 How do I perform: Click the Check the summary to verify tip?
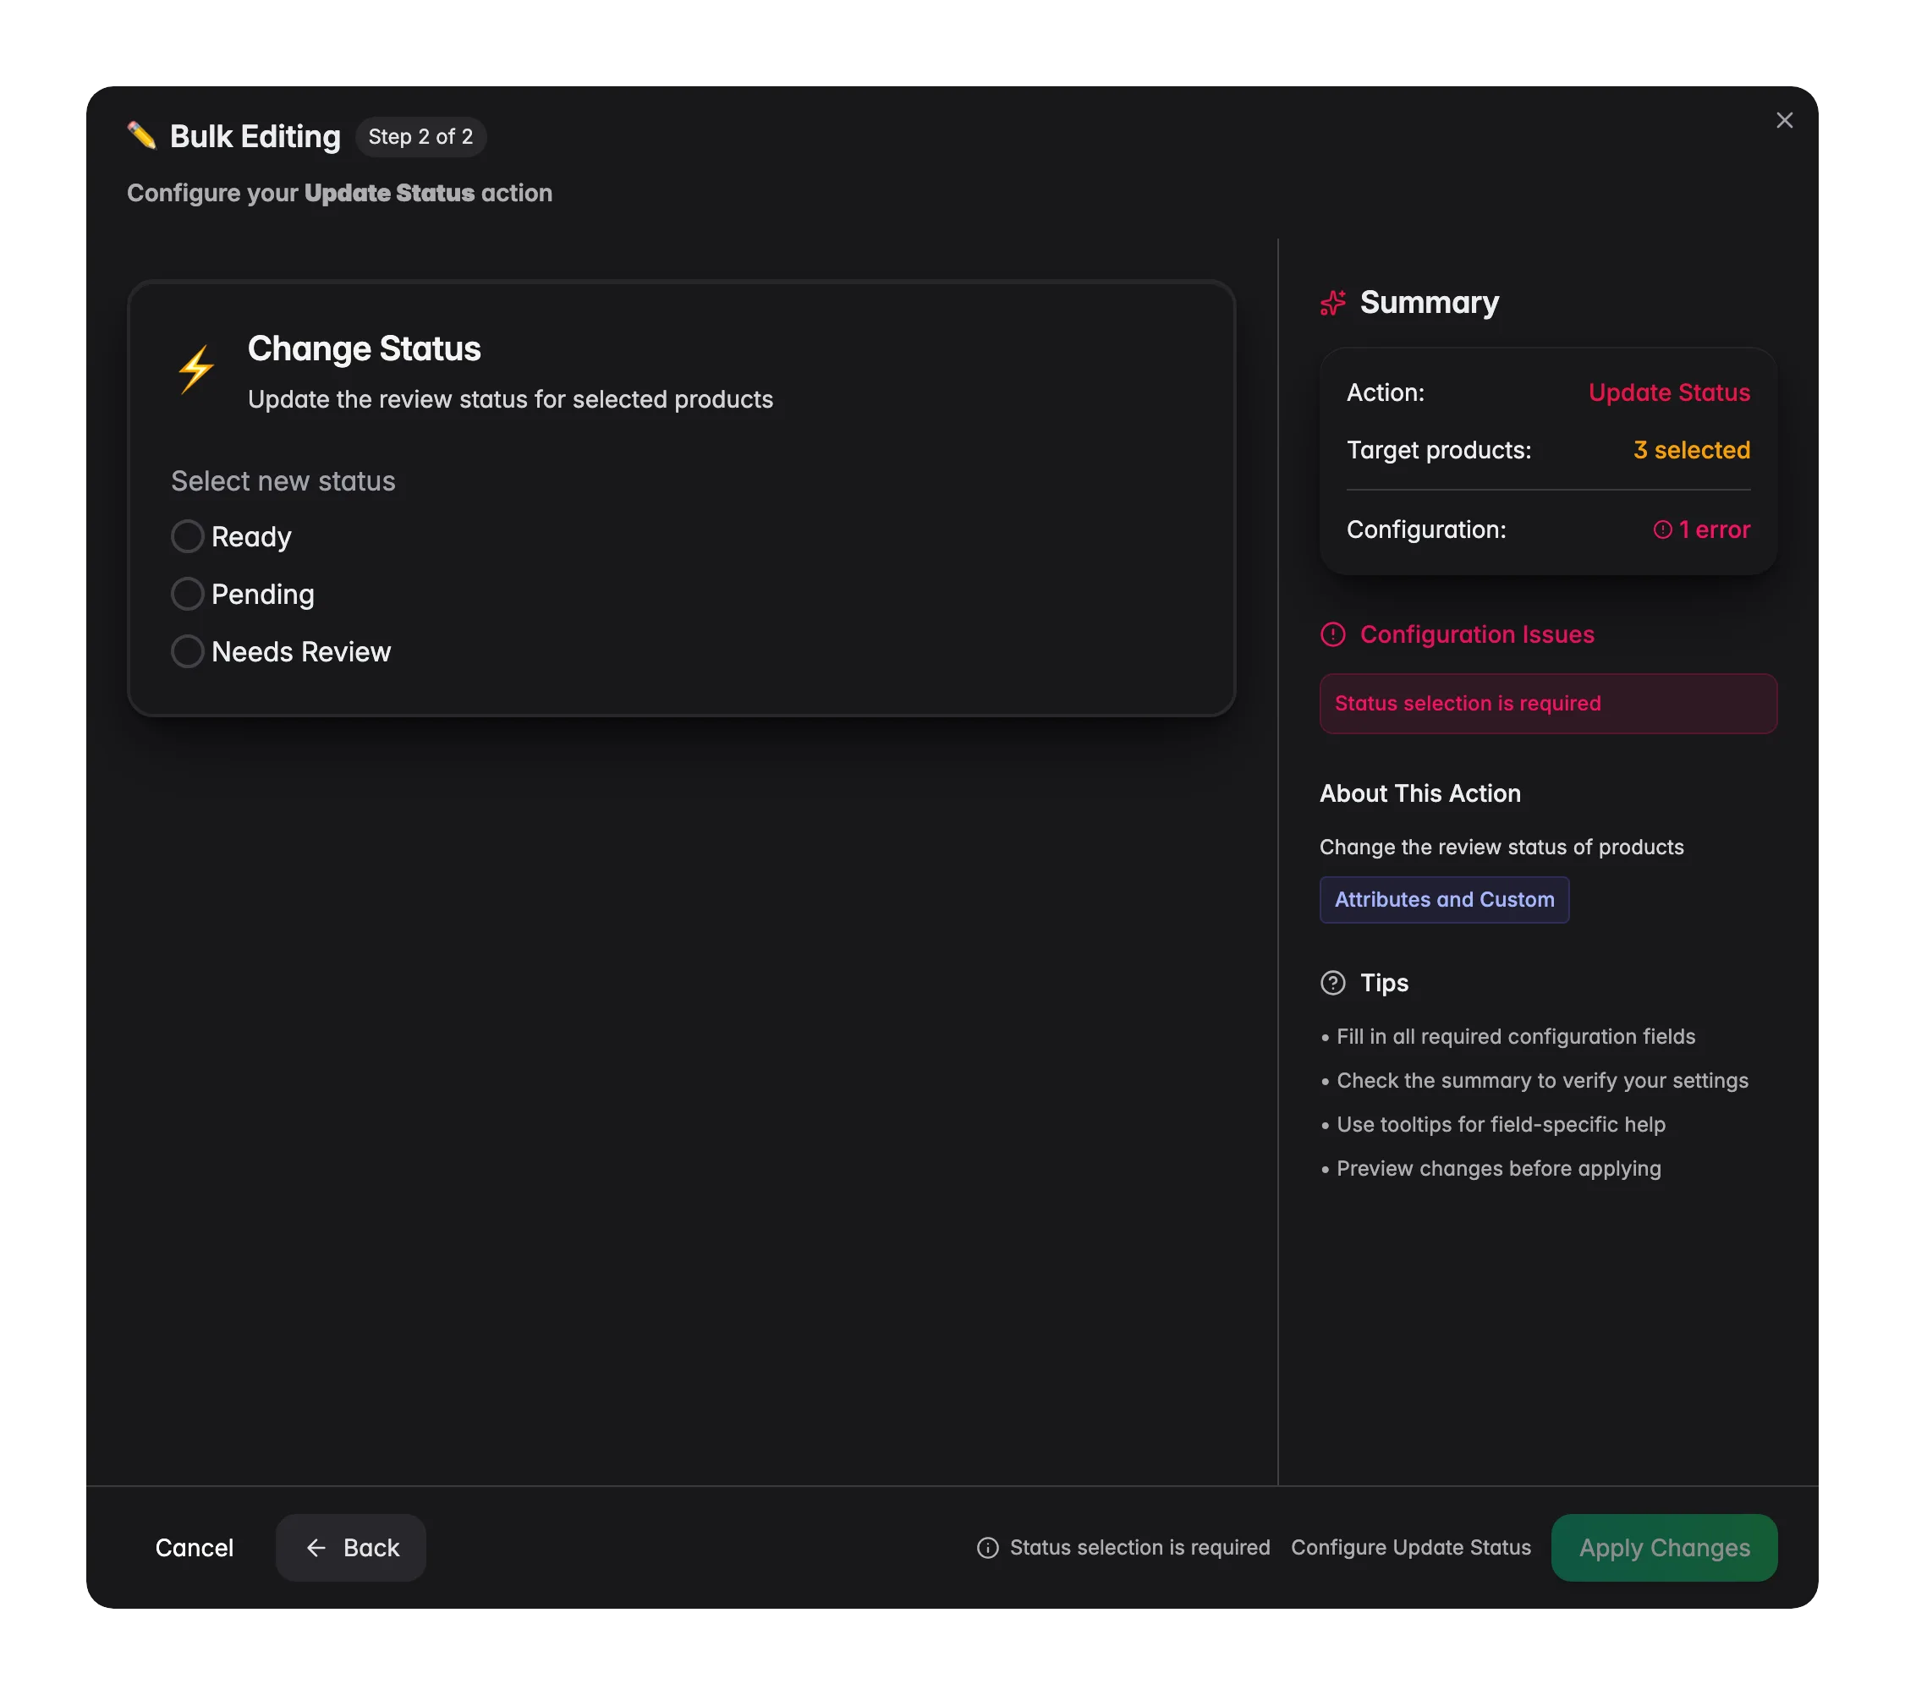click(1542, 1081)
